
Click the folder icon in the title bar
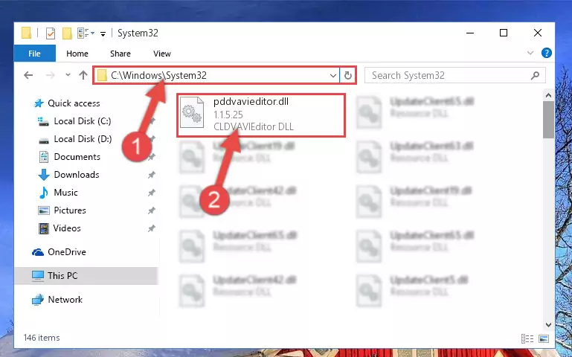click(26, 33)
